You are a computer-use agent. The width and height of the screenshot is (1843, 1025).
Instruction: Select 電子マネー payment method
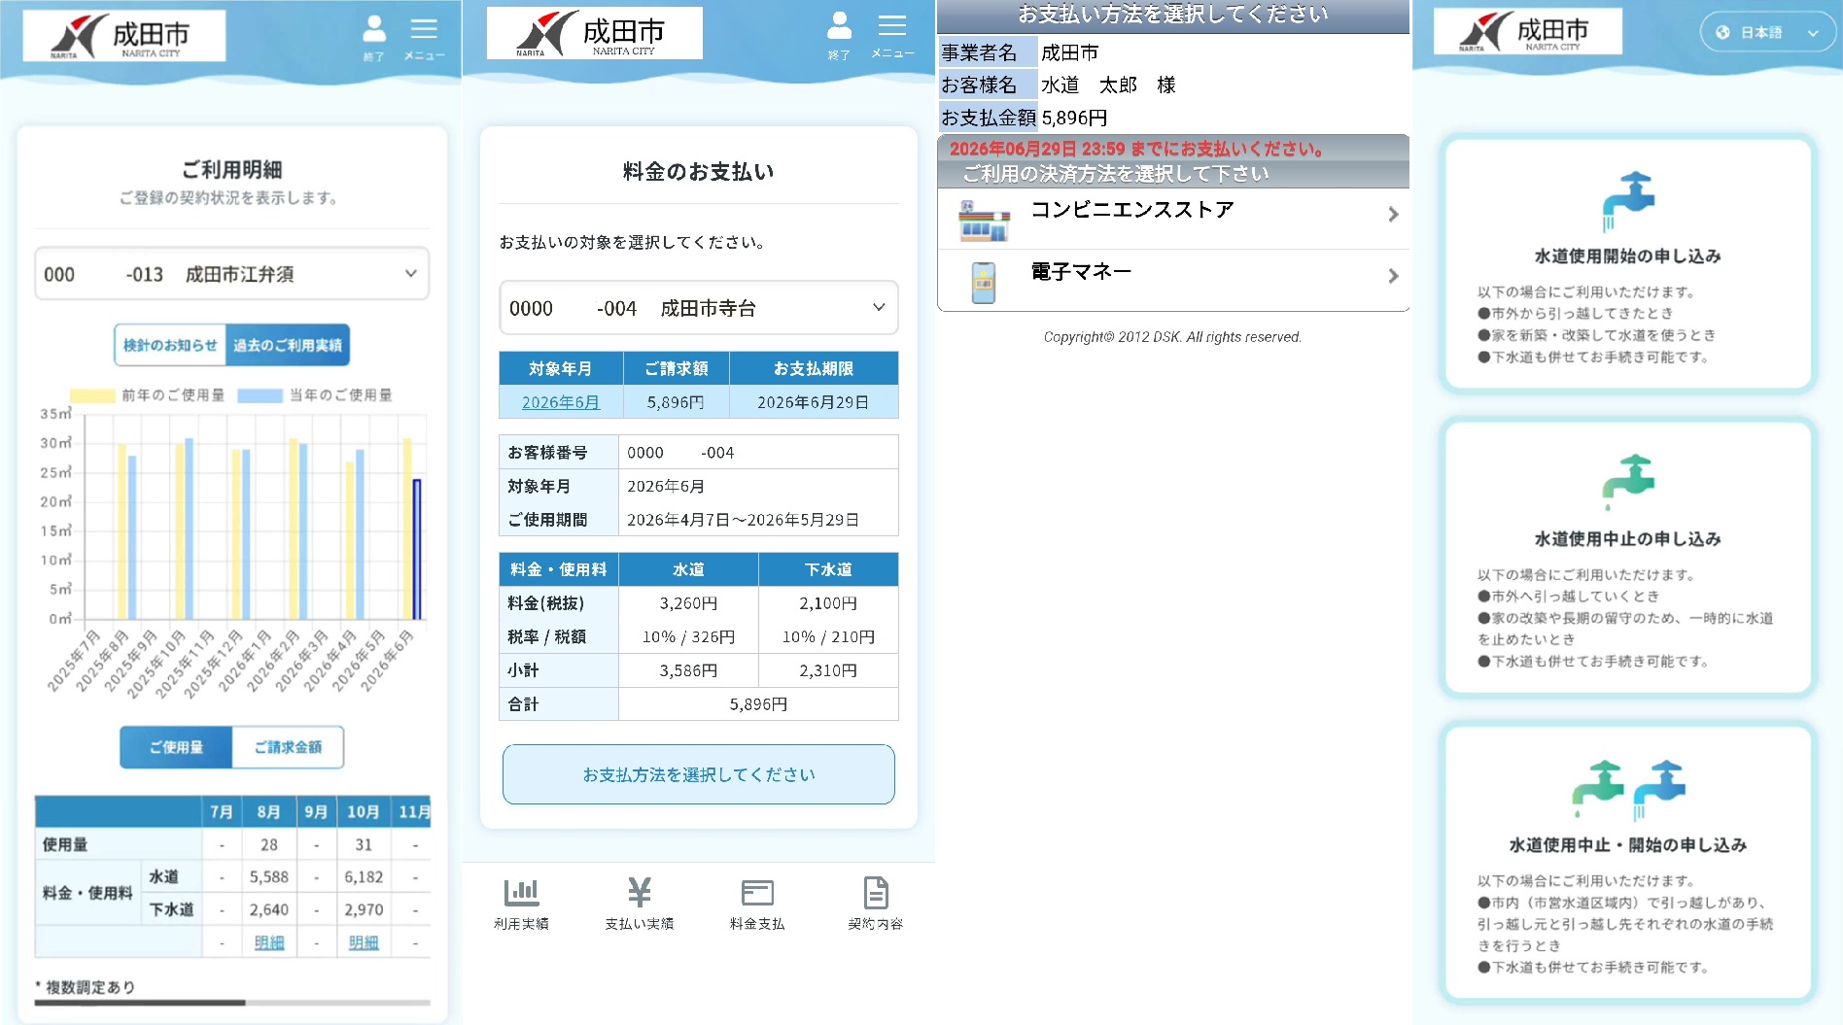tap(1173, 280)
